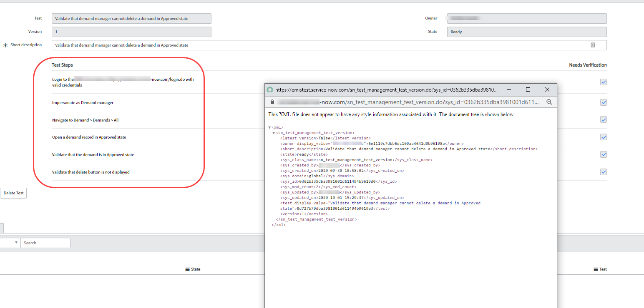
Task: Toggle Needs Verification for delete button not displayed step
Action: click(604, 172)
